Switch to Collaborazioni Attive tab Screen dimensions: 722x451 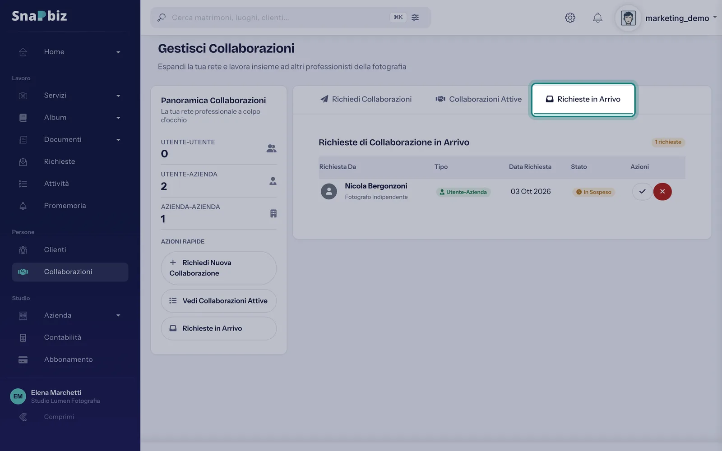tap(478, 99)
